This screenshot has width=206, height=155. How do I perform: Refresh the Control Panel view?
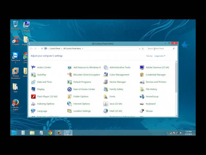click(x=143, y=49)
